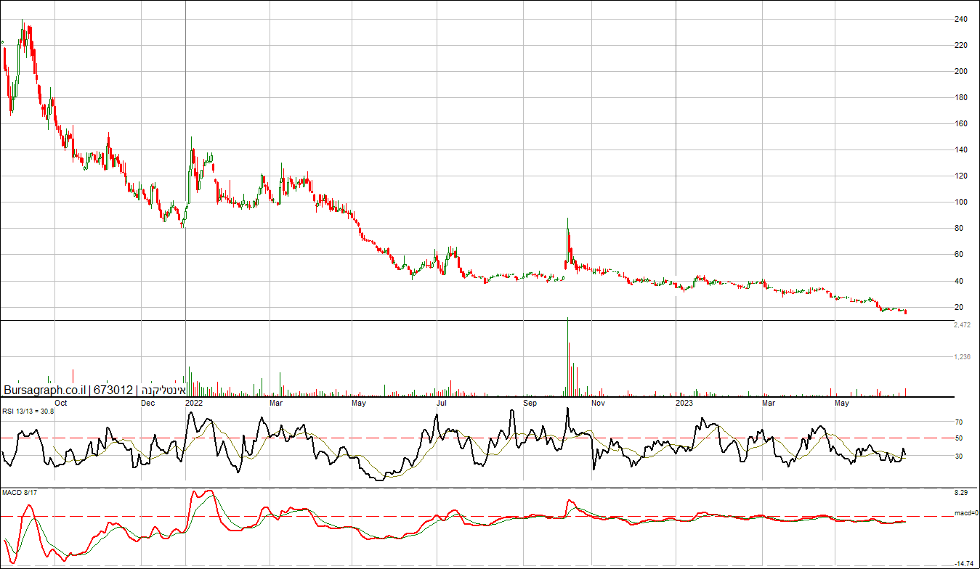Click the 160 price axis label
Image resolution: width=980 pixels, height=569 pixels.
pyautogui.click(x=960, y=123)
